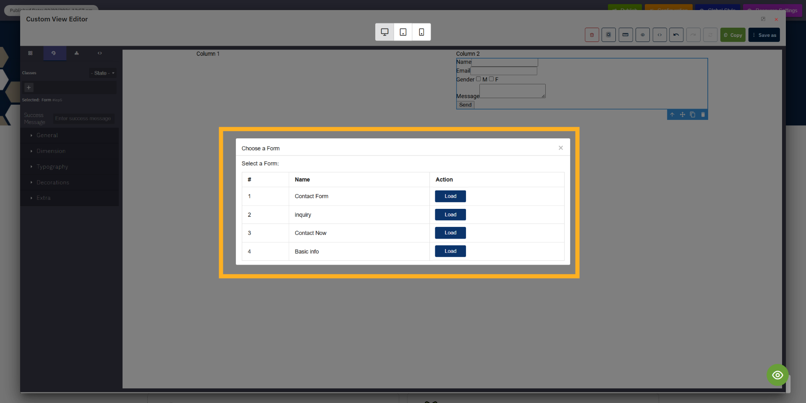Open the canvas code viewer icon
Viewport: 806px width, 403px height.
coord(659,35)
